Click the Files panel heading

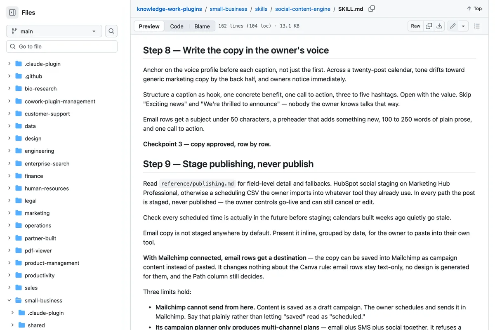28,12
